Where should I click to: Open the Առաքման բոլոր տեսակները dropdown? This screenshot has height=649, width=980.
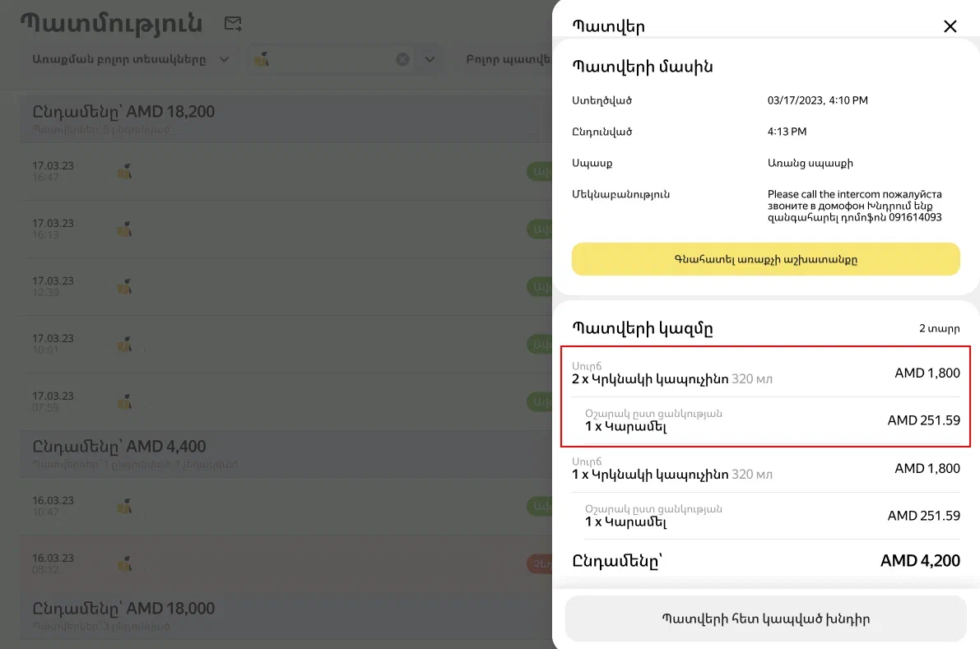(131, 59)
